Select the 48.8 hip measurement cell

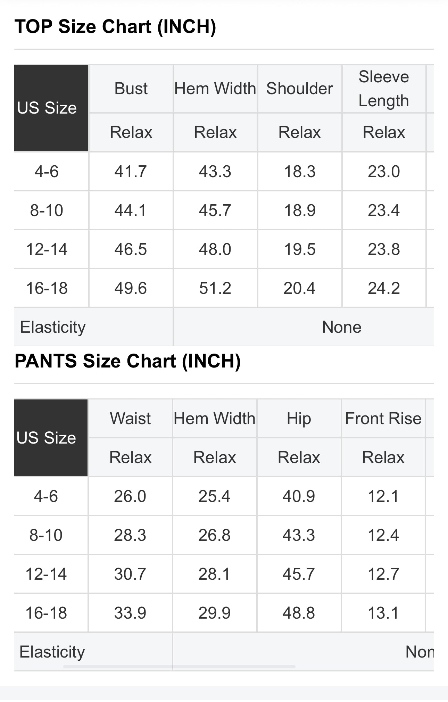[299, 613]
